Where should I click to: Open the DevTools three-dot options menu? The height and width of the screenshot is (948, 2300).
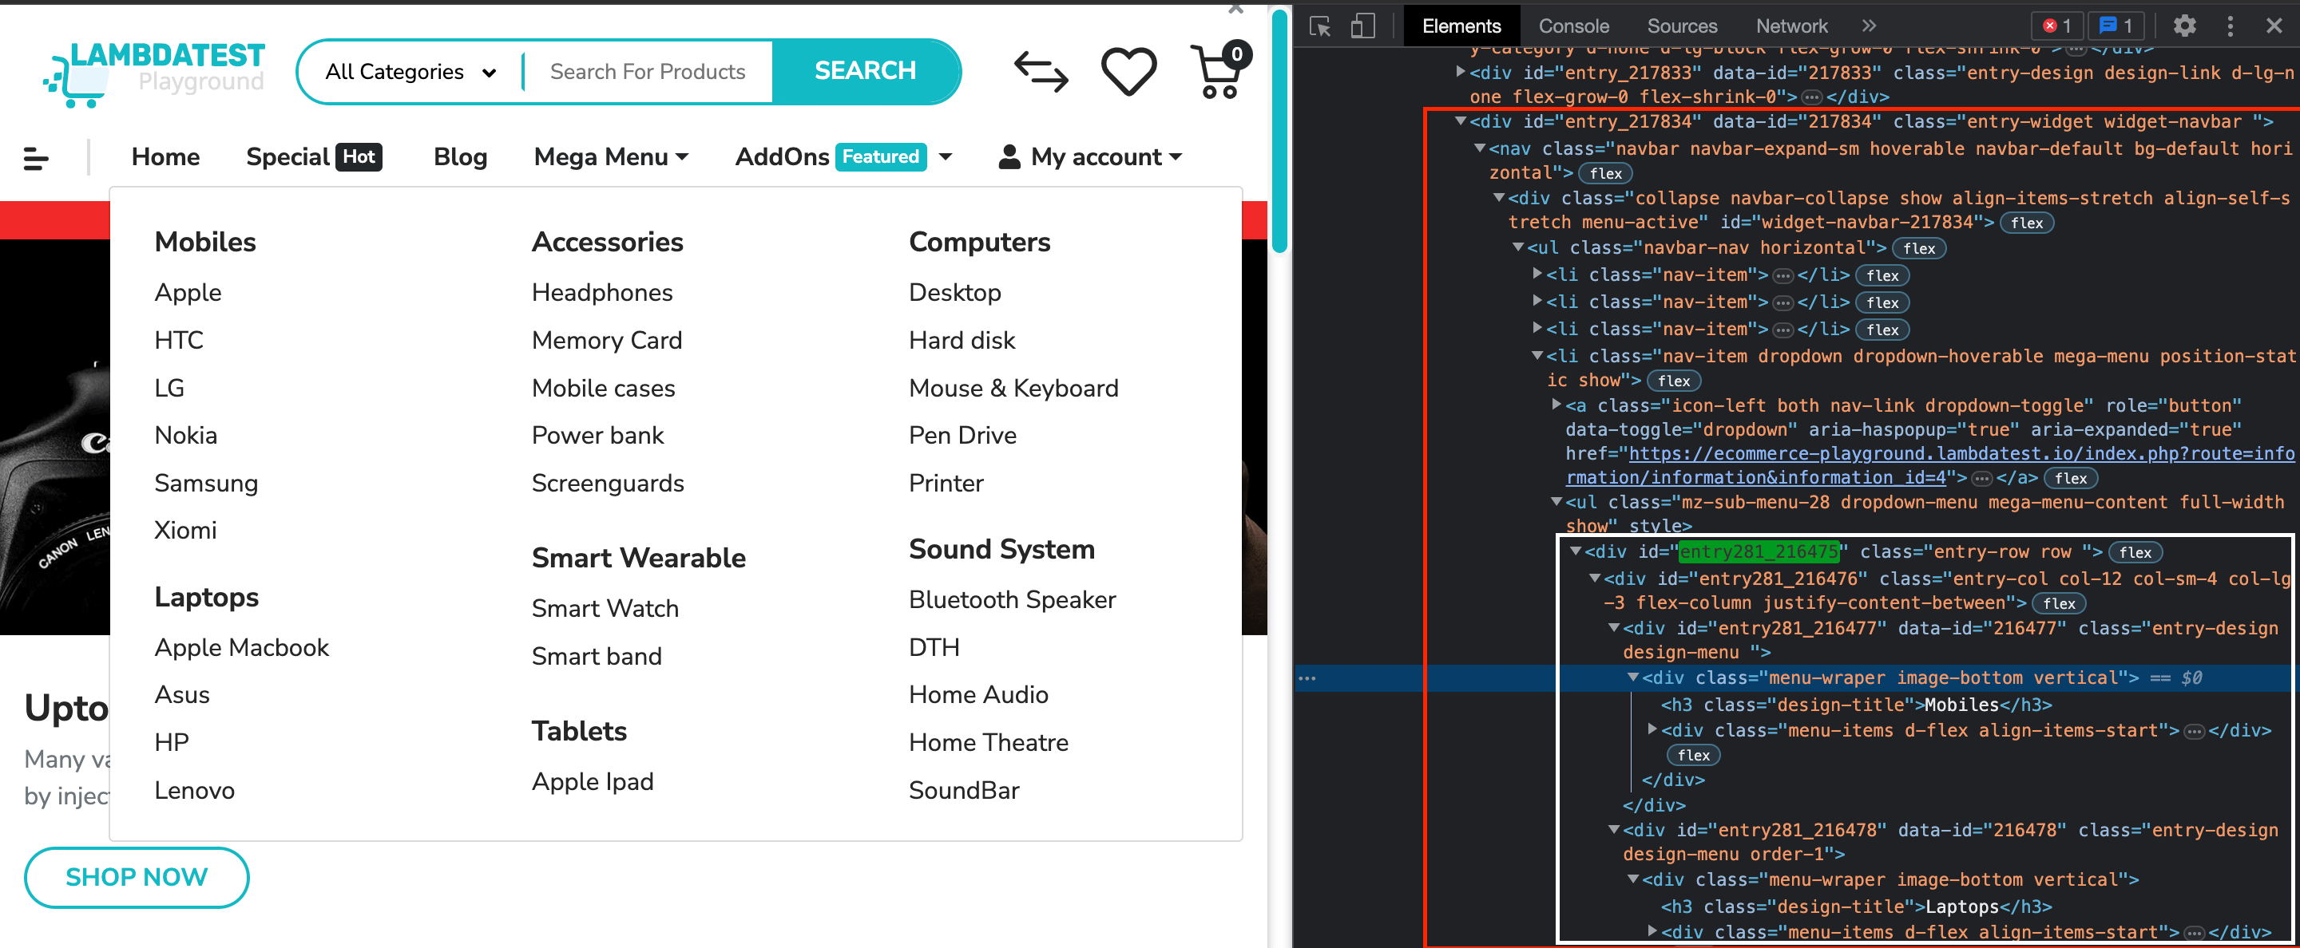click(2231, 26)
